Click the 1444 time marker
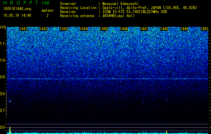211x134 pixels. 84,29
